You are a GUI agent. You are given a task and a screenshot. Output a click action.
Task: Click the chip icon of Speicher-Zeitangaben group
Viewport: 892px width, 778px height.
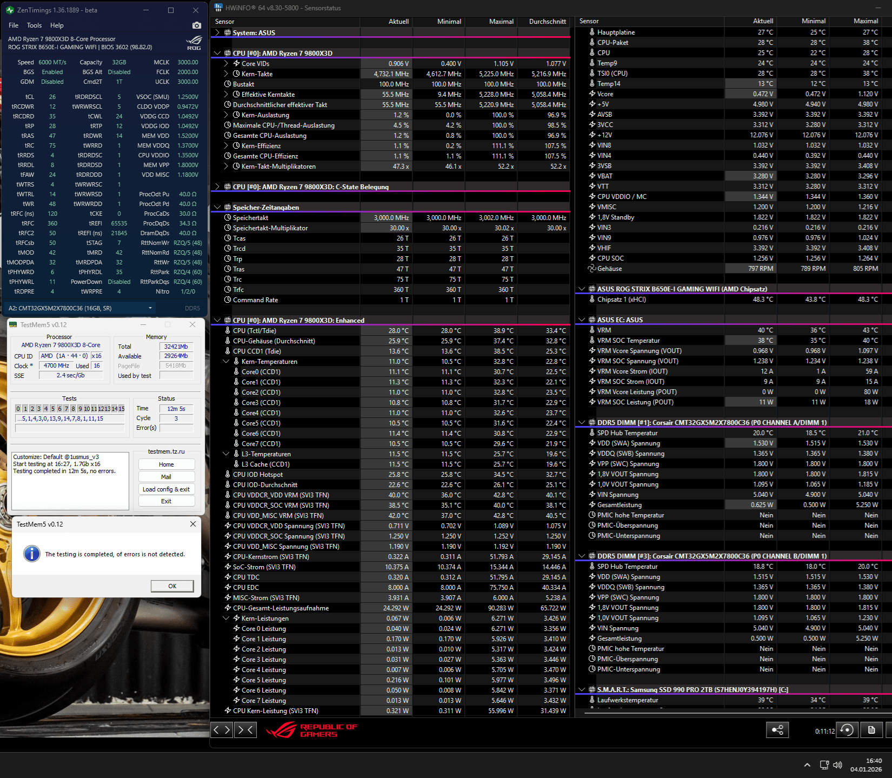click(228, 207)
